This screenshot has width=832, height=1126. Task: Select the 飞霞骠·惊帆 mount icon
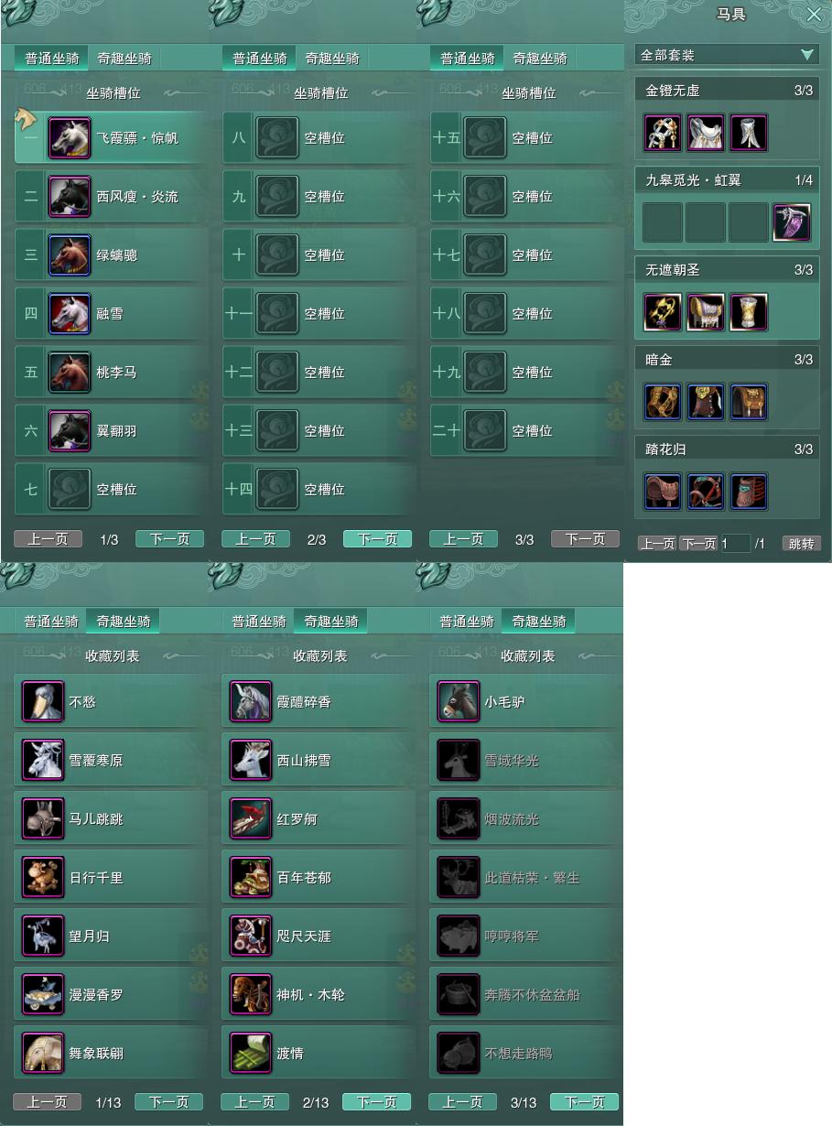70,138
